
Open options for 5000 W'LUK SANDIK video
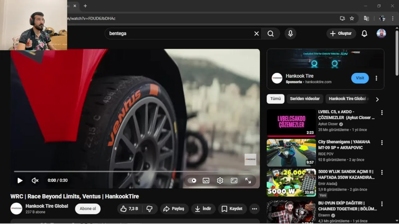382,172
